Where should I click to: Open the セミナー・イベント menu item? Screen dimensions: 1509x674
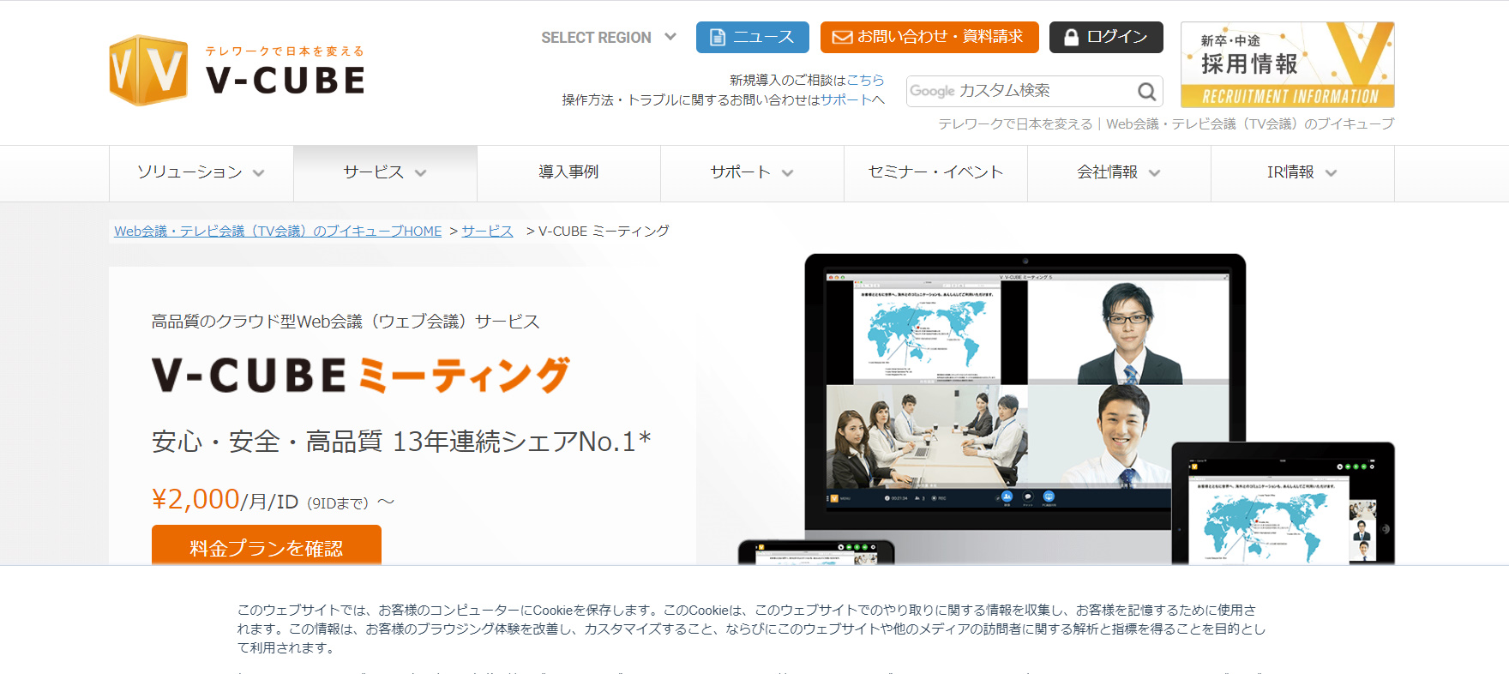[935, 172]
